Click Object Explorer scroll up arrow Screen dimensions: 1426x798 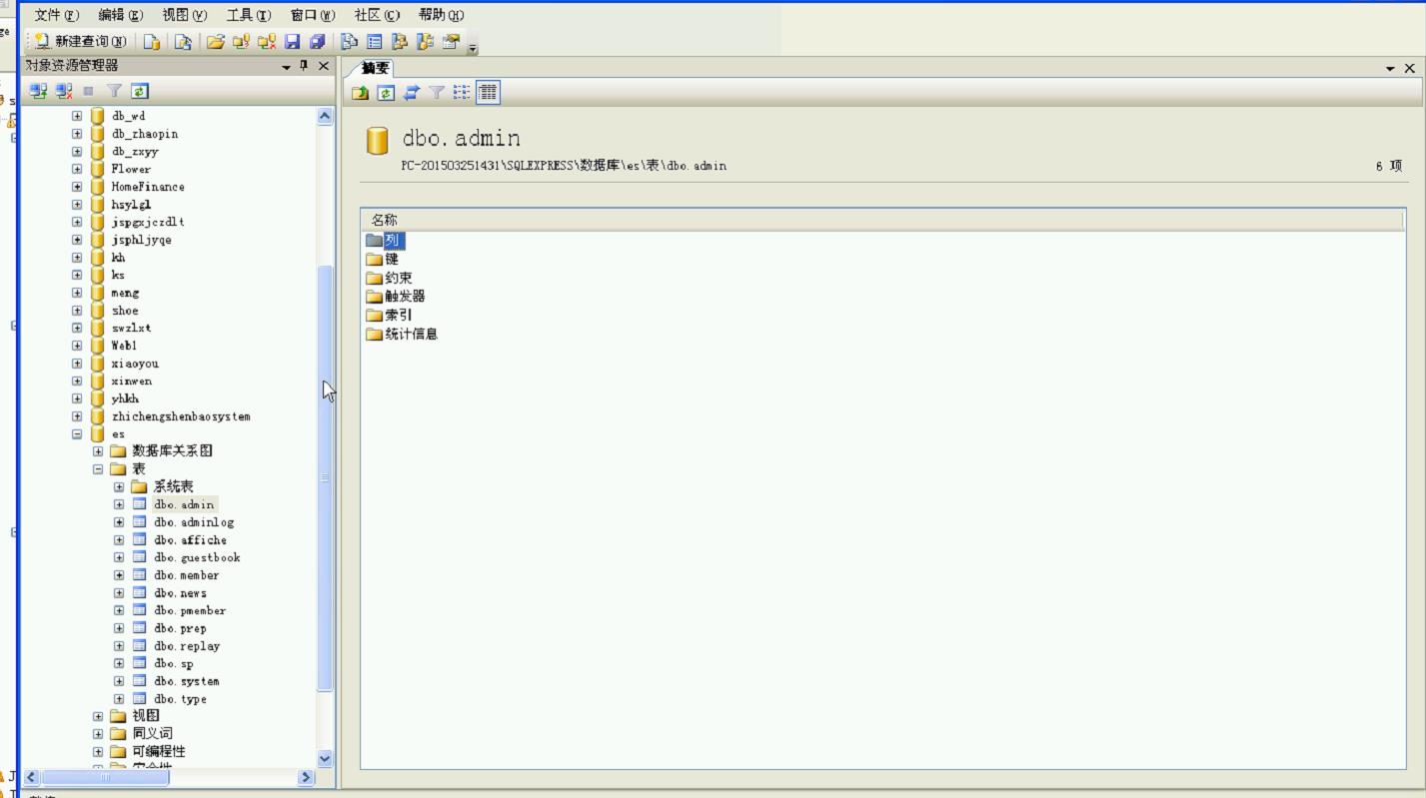(325, 116)
